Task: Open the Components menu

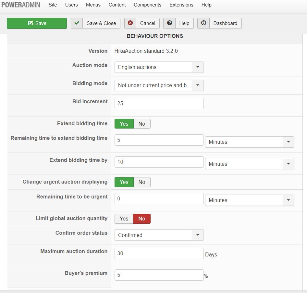Action: coord(147,5)
